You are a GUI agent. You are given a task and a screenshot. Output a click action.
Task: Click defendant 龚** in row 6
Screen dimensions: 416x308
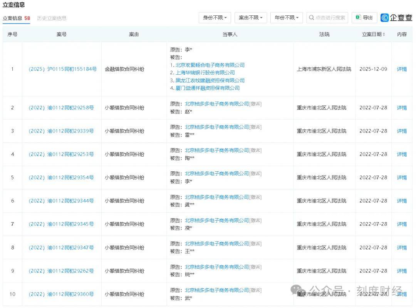point(190,205)
